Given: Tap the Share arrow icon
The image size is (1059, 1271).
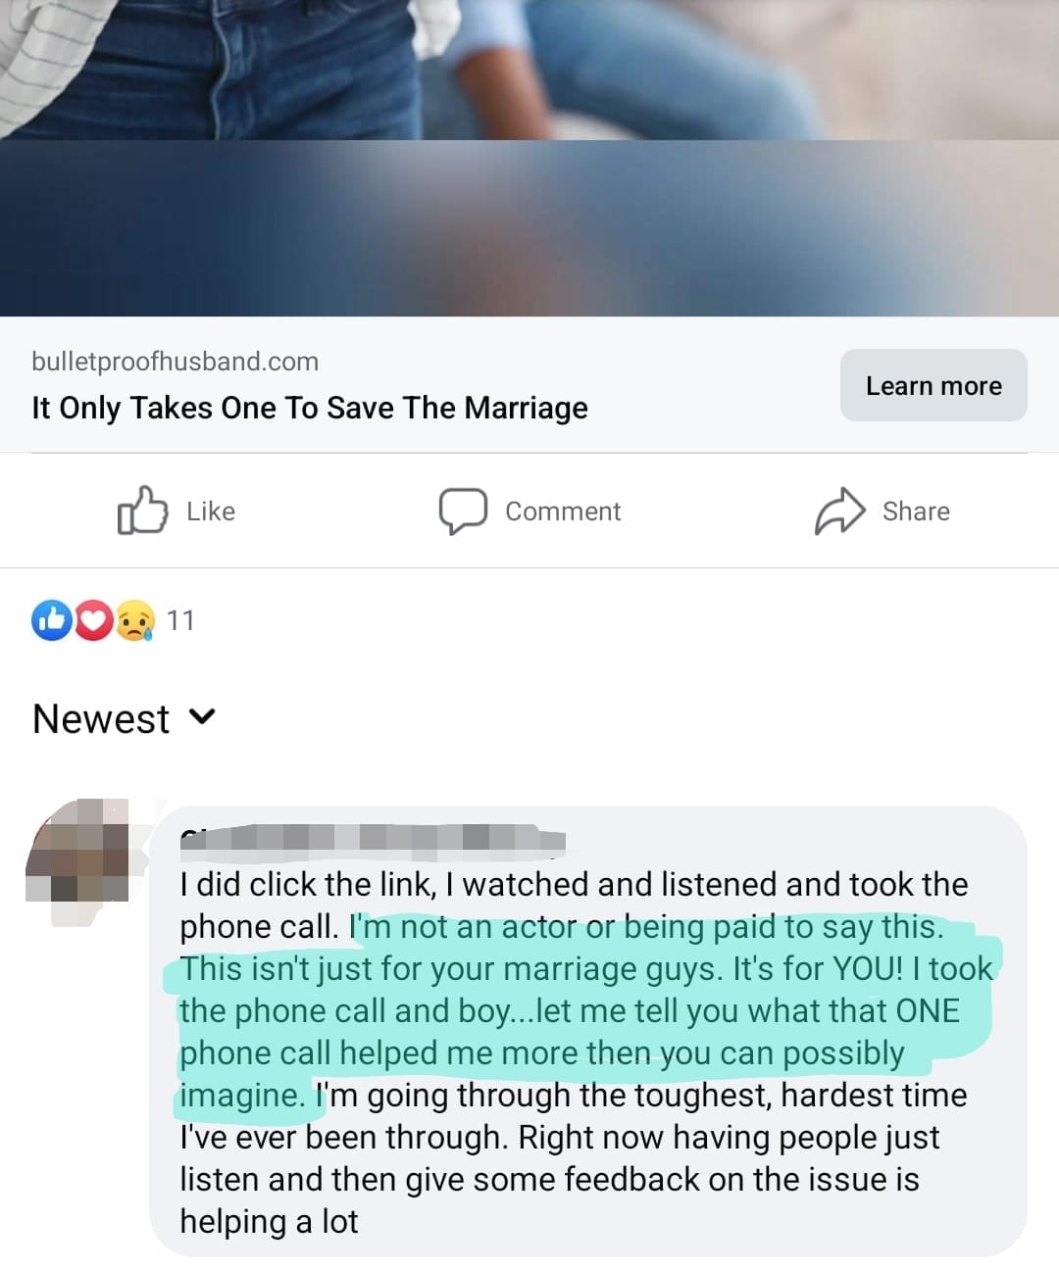Looking at the screenshot, I should tap(840, 511).
